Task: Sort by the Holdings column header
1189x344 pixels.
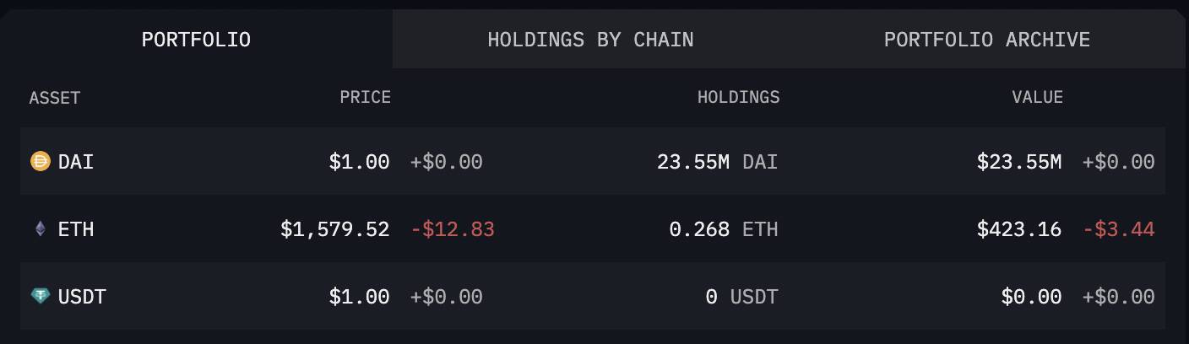Action: (739, 97)
